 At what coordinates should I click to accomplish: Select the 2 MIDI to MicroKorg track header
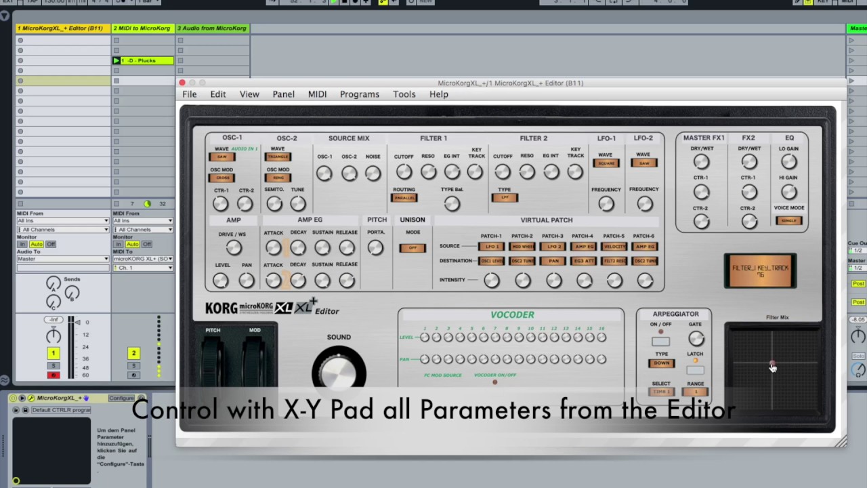pos(143,28)
